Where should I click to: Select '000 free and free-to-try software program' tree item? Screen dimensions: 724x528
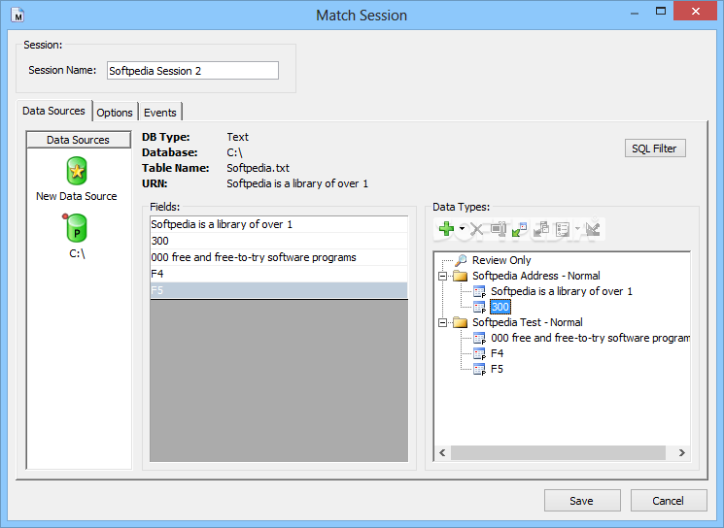[x=590, y=338]
